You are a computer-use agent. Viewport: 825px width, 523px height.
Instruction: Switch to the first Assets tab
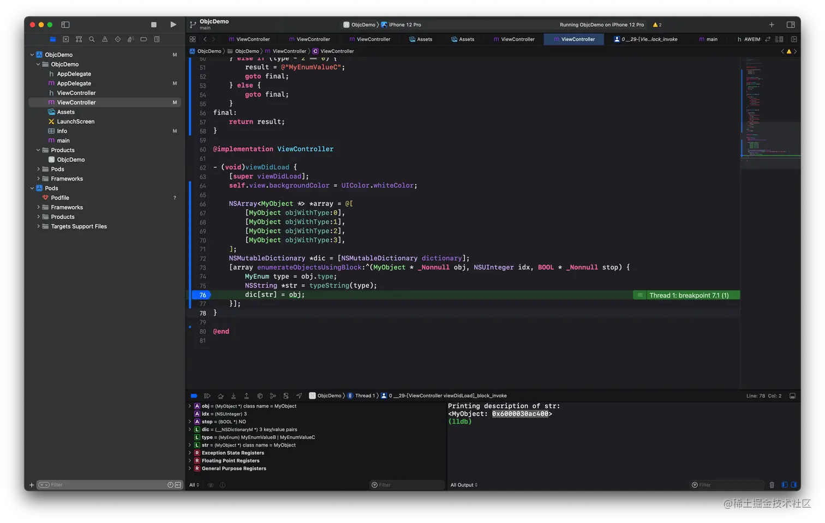point(420,39)
